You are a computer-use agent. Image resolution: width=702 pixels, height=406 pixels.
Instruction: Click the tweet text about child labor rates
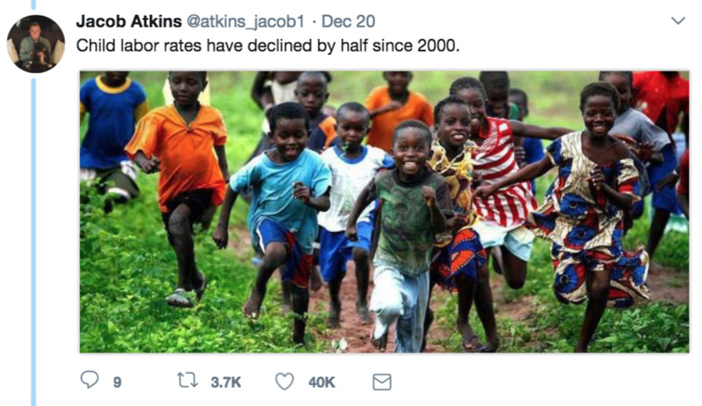pos(267,44)
